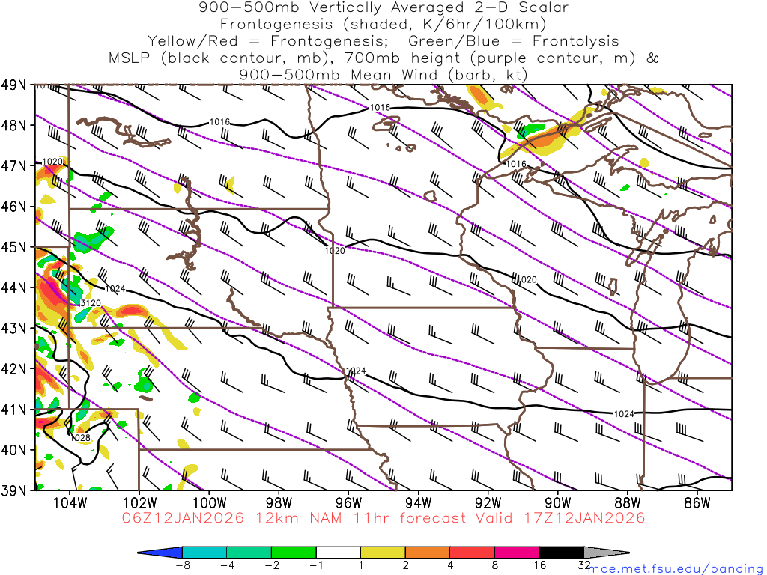767x575 pixels.
Task: Select the orange colorbar segment between 2 and 4
Action: click(427, 553)
